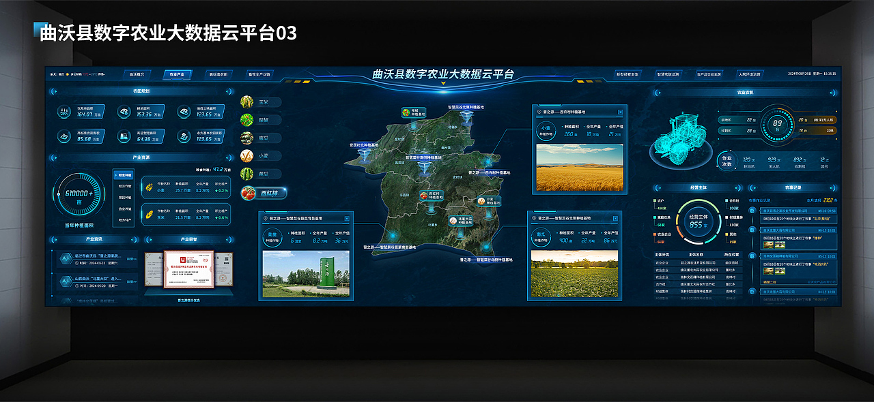Image resolution: width=874 pixels, height=402 pixels.
Task: Select the 经济作物 category
Action: [x=125, y=185]
